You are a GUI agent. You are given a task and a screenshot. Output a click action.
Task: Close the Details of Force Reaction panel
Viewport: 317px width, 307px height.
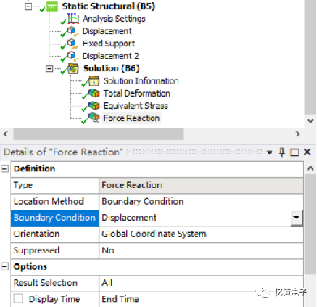(307, 152)
